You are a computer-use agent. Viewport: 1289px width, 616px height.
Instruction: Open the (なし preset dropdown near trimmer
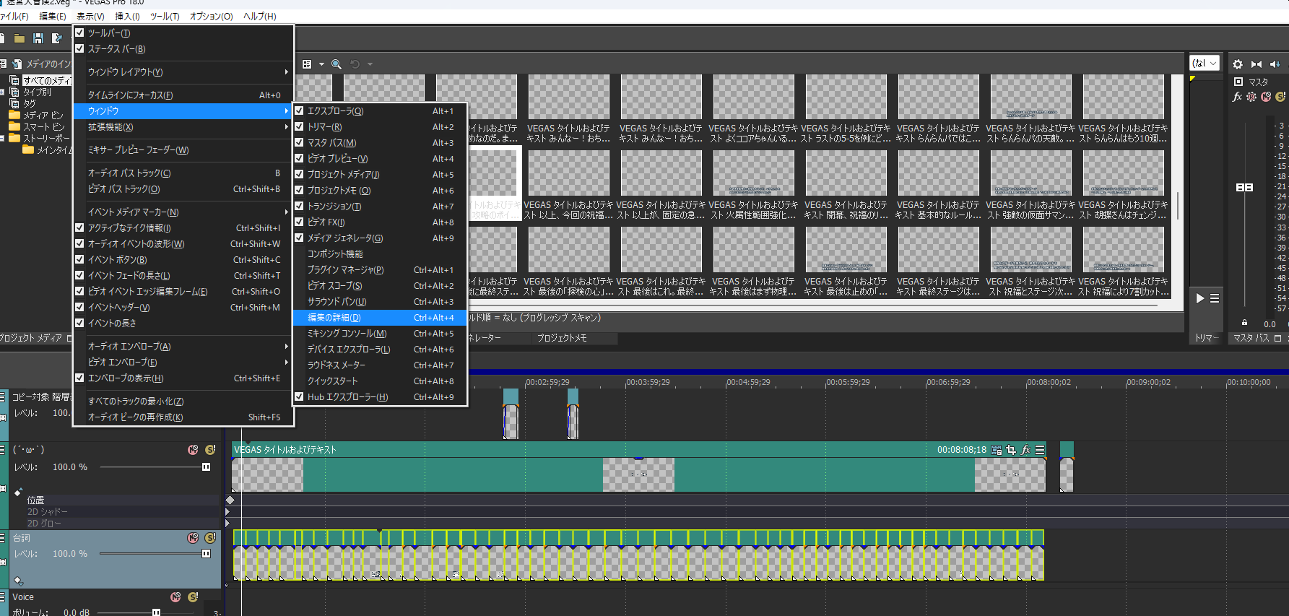[1205, 63]
